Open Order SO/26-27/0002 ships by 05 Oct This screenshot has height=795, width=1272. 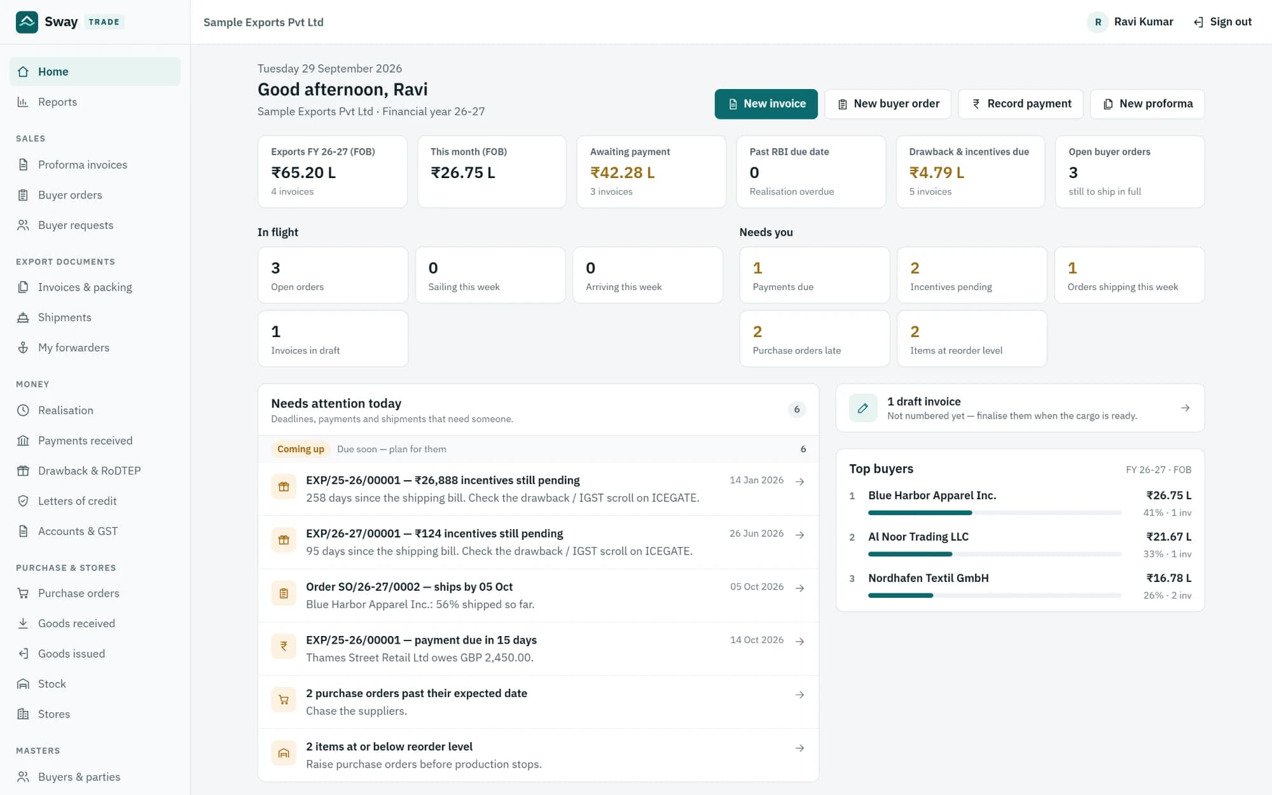coord(538,595)
